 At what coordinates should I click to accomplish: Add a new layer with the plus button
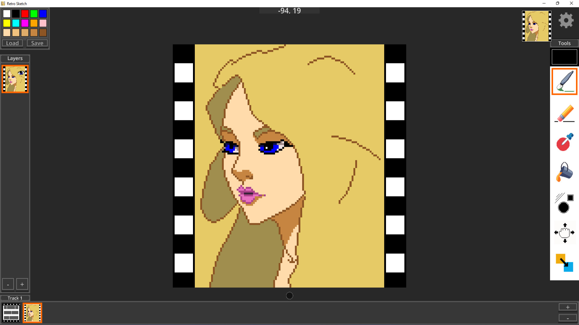point(22,284)
